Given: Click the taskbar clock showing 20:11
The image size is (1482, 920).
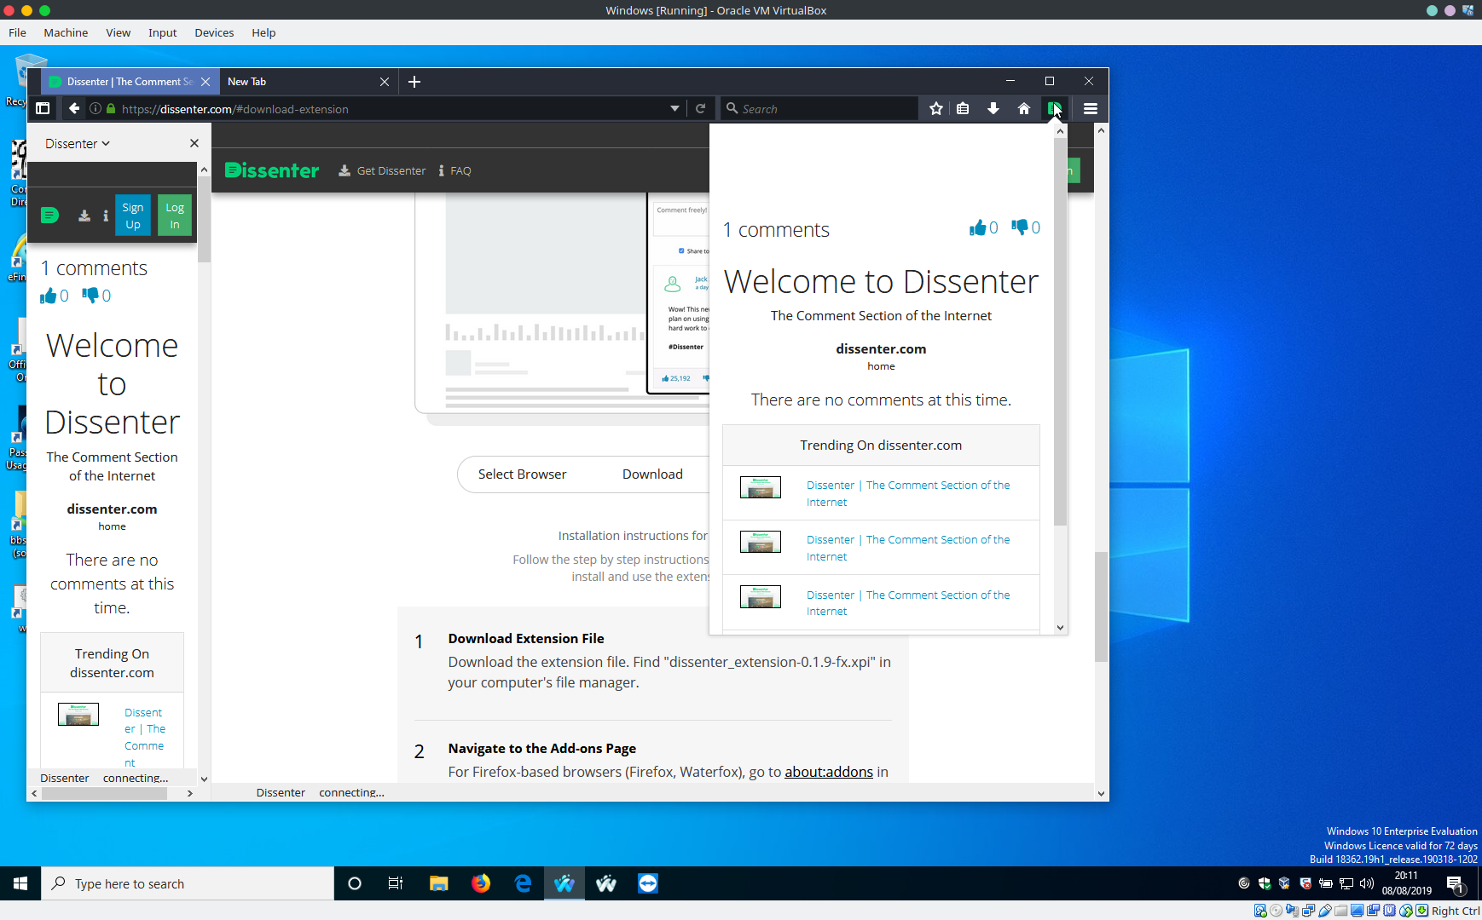Looking at the screenshot, I should [x=1406, y=883].
